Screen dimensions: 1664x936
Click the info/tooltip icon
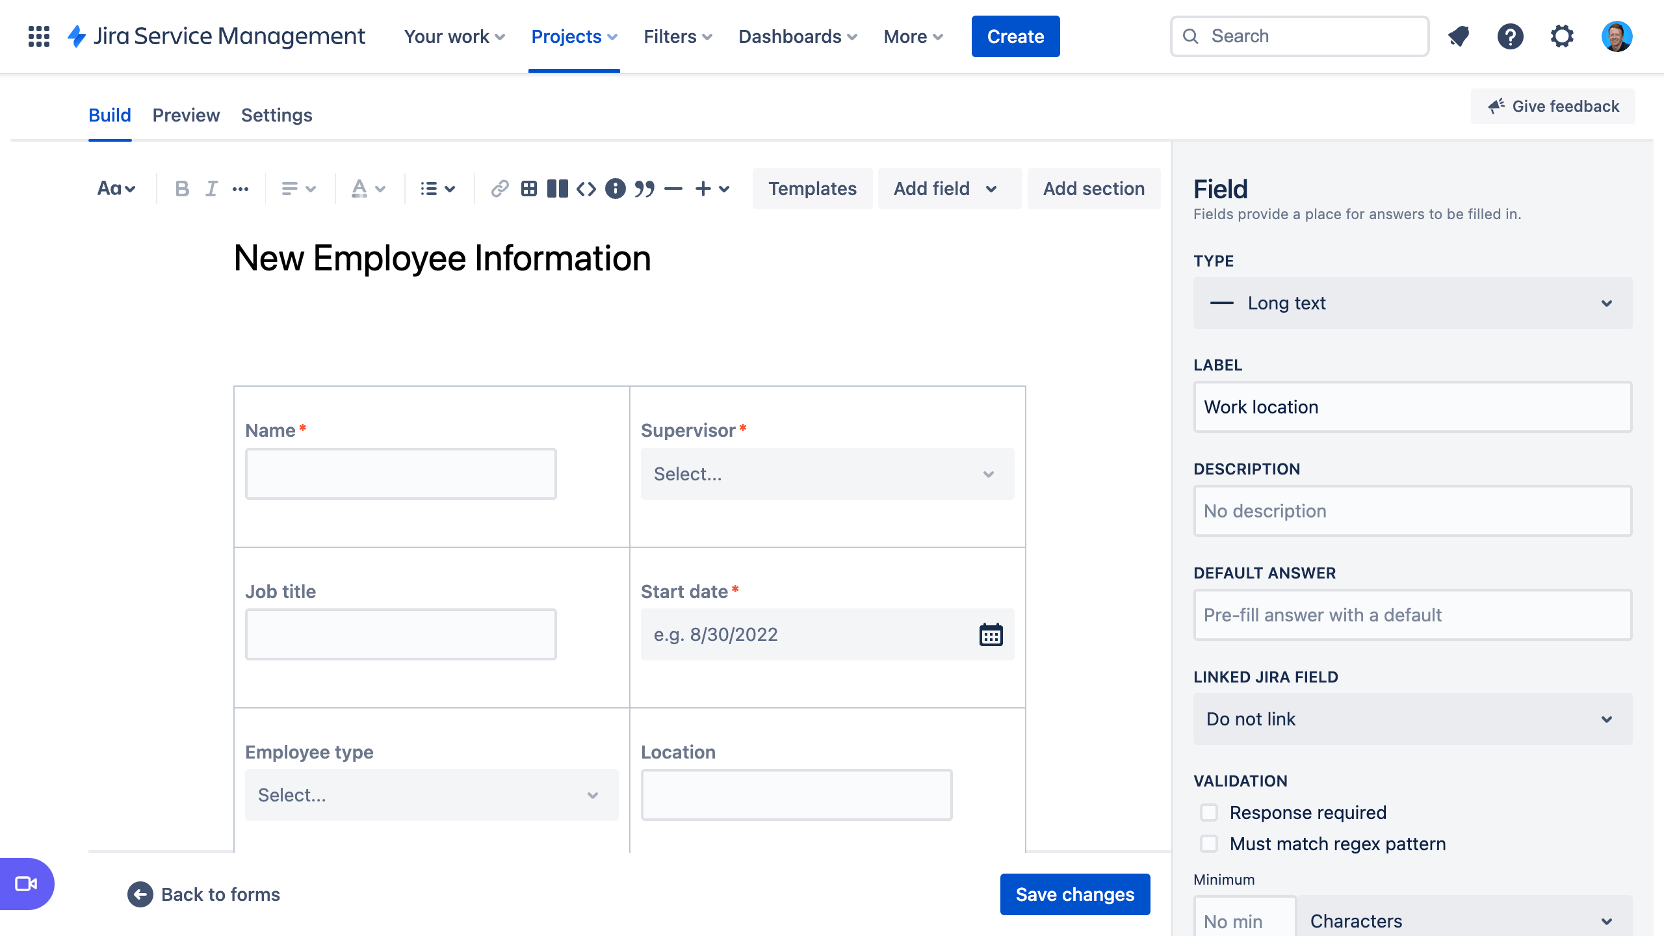615,187
